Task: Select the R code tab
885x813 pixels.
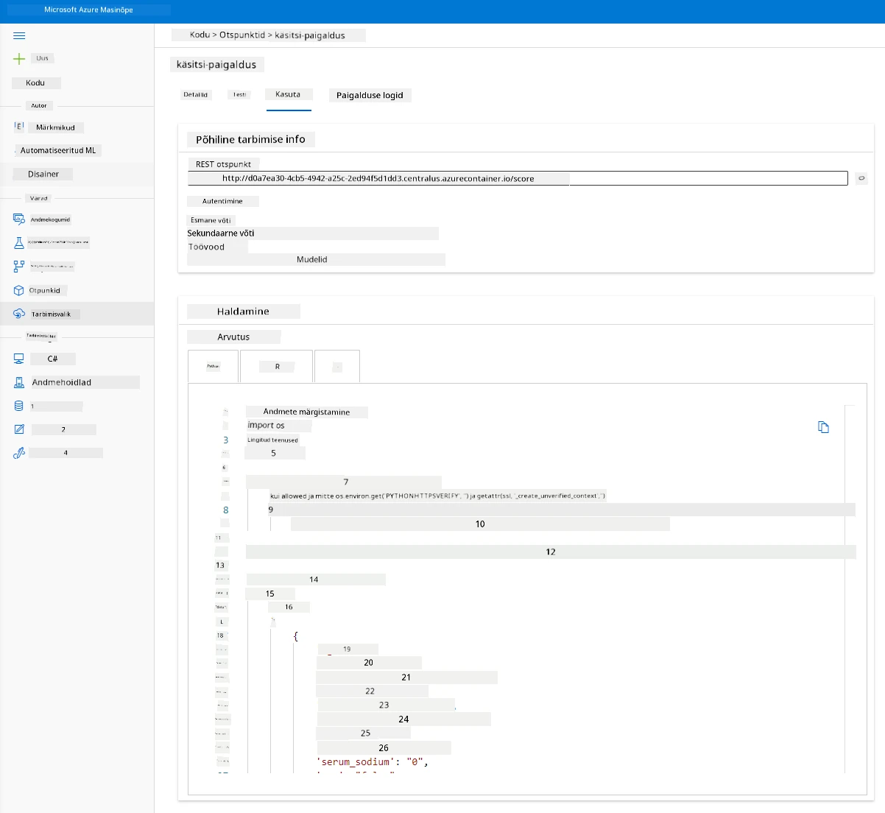Action: pos(277,366)
